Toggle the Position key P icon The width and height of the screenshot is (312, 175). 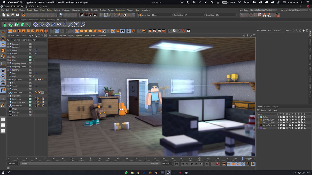pos(242,164)
